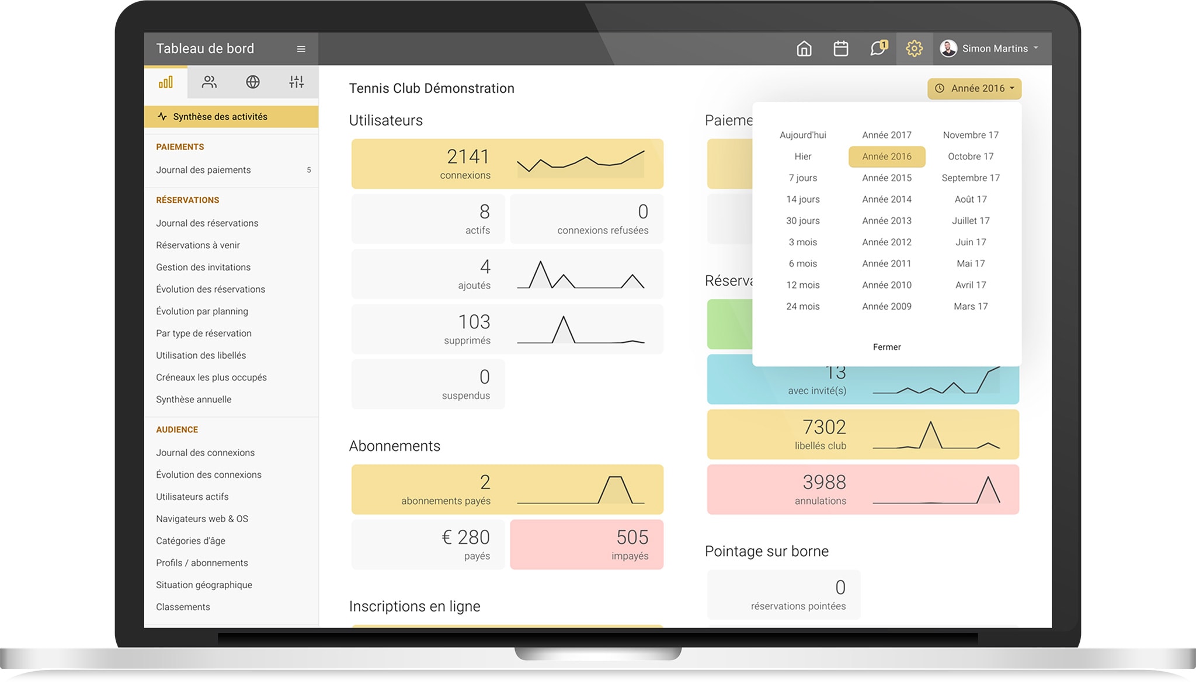The height and width of the screenshot is (684, 1196).
Task: Click the Fermer button in popup
Action: [x=886, y=347]
